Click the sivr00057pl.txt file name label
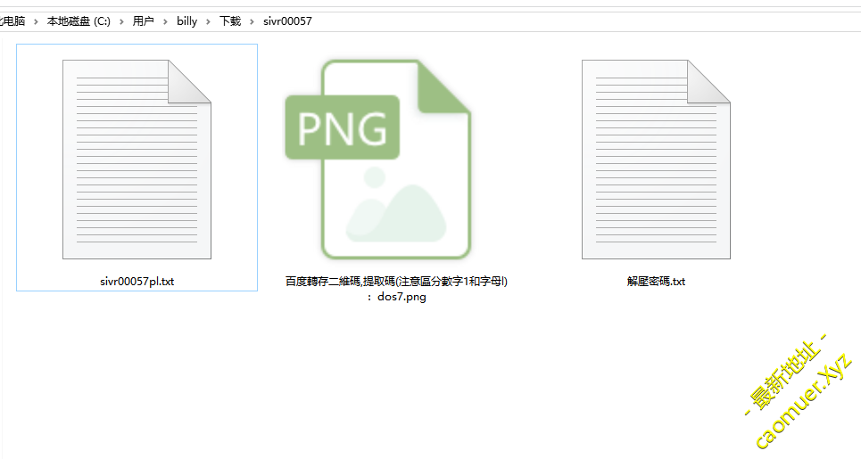861x459 pixels. click(x=137, y=282)
